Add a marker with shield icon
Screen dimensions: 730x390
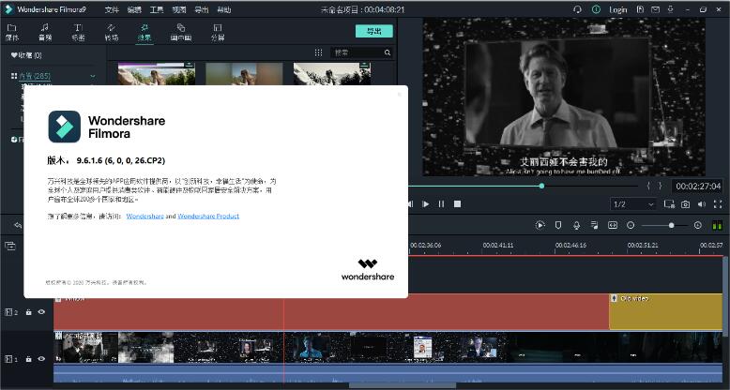point(557,225)
